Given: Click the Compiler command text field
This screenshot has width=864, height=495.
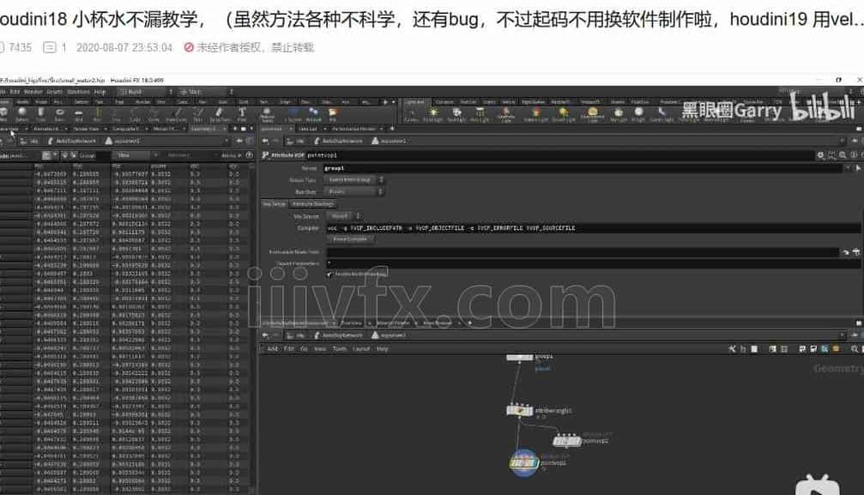Looking at the screenshot, I should tap(593, 227).
